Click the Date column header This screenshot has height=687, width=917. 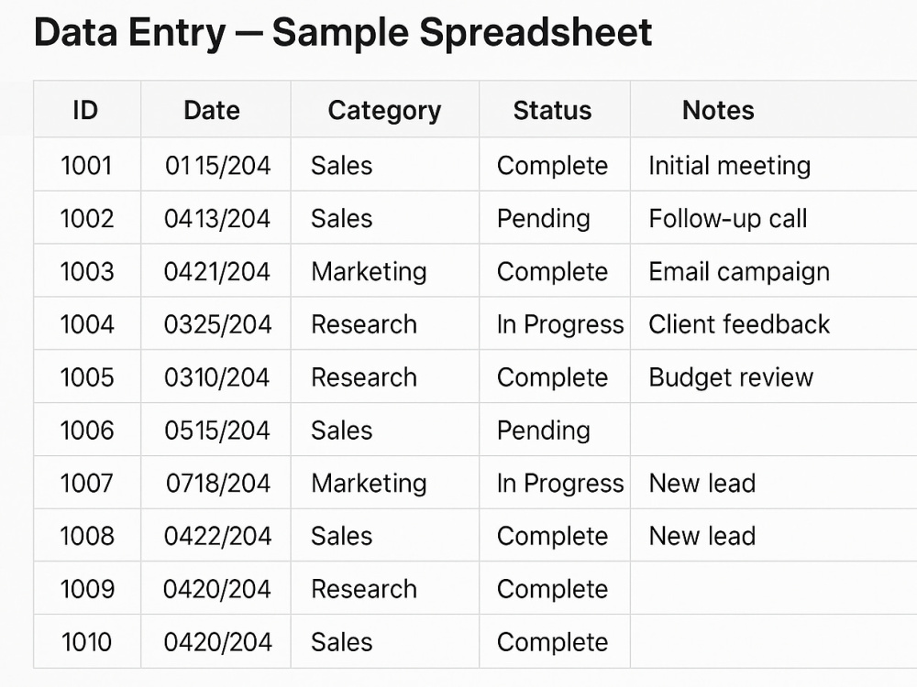click(x=212, y=110)
